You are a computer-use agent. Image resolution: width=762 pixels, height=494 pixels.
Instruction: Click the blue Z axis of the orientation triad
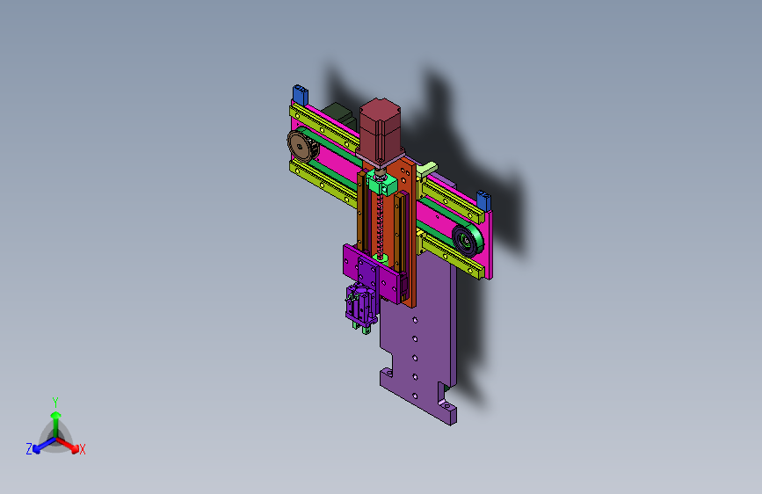pos(43,445)
